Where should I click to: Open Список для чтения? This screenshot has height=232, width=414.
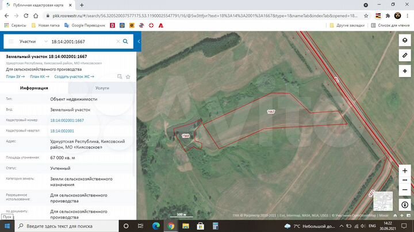click(390, 25)
